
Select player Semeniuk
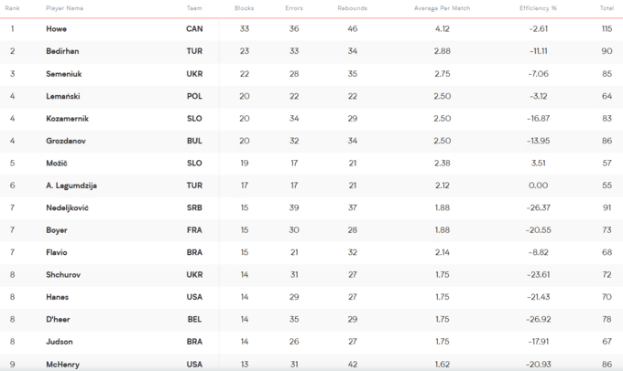(64, 74)
